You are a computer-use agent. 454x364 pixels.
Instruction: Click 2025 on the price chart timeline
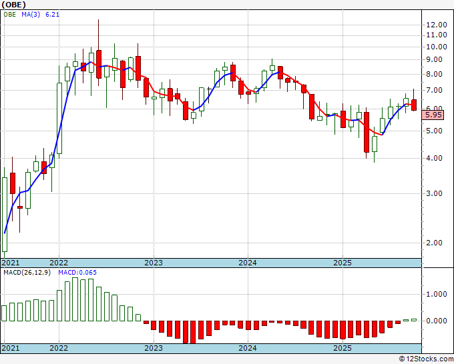[342, 263]
